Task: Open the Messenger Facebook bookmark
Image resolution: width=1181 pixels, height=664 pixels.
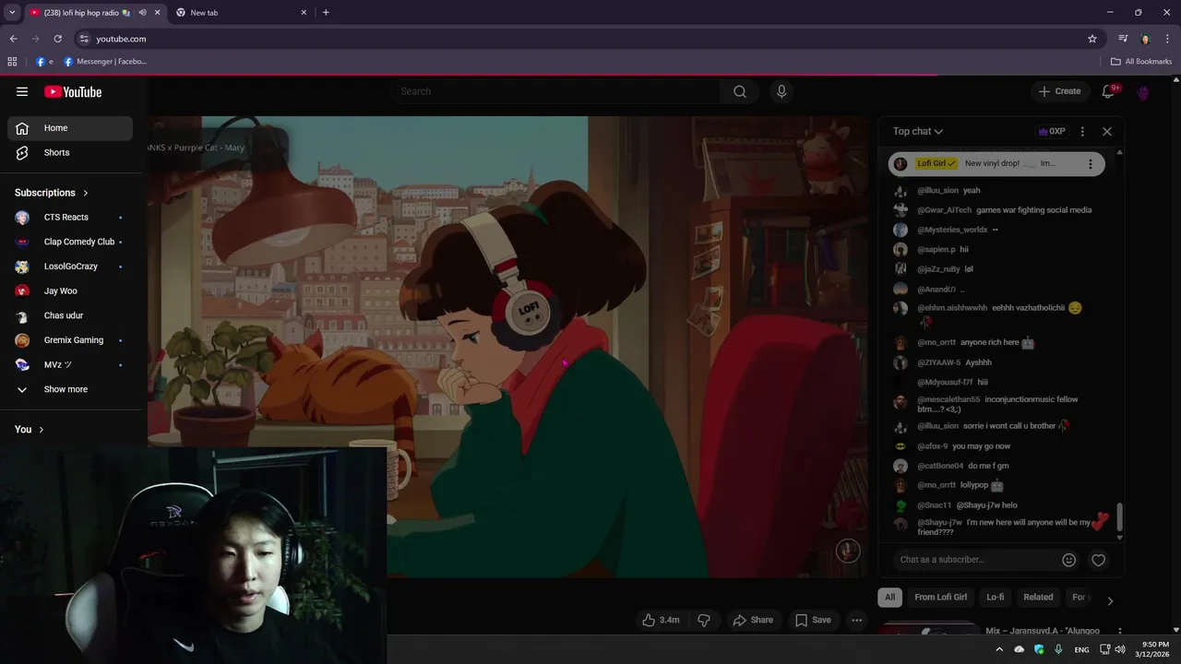Action: click(105, 62)
